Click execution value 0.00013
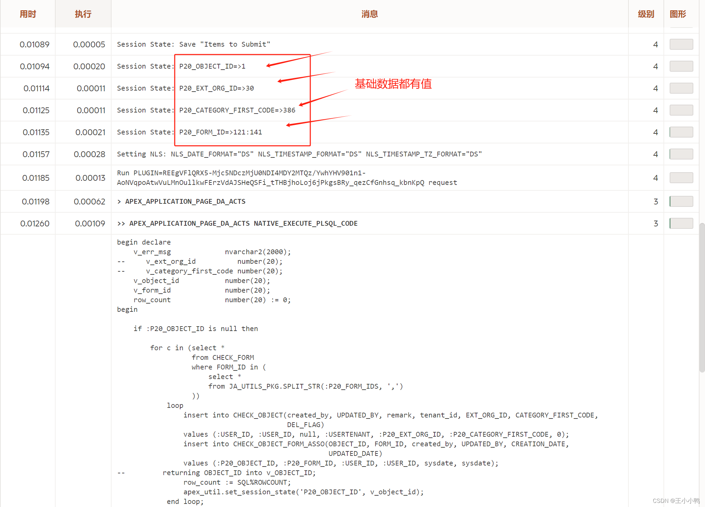705x507 pixels. point(90,178)
